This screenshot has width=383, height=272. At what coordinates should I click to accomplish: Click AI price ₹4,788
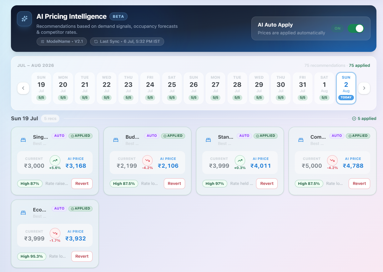click(353, 166)
